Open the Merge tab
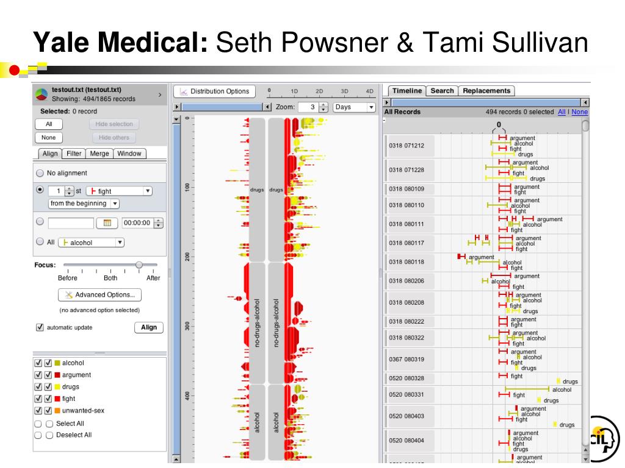 point(99,154)
